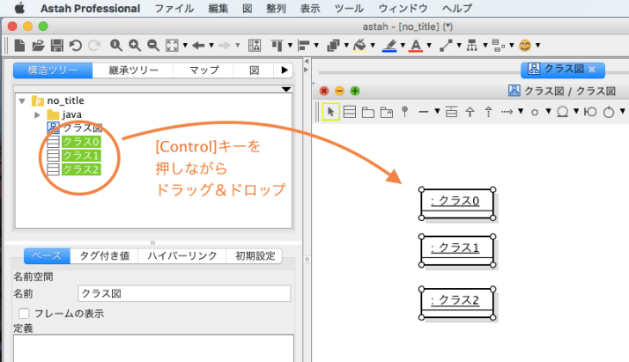Click the Undo arrow in main toolbar
629x362 pixels.
74,45
